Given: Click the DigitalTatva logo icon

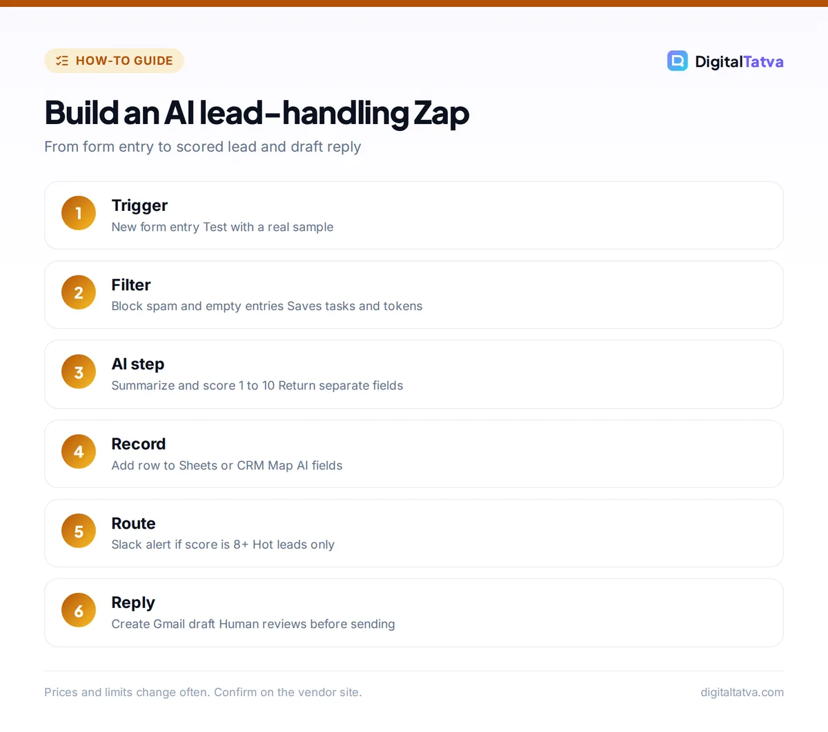Looking at the screenshot, I should [x=677, y=61].
